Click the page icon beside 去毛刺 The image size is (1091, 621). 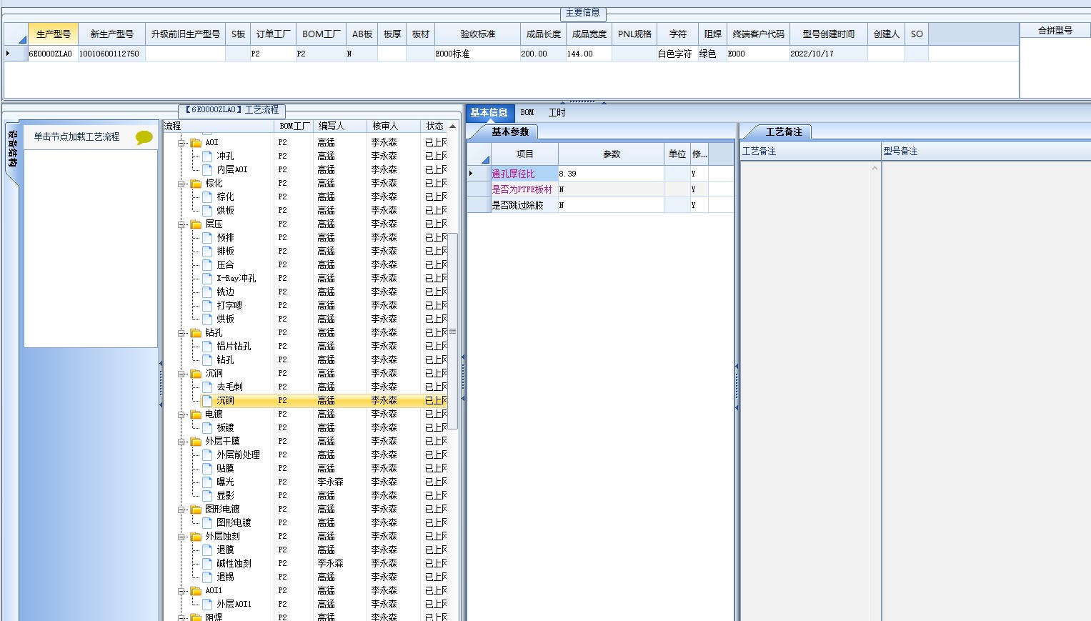[207, 387]
